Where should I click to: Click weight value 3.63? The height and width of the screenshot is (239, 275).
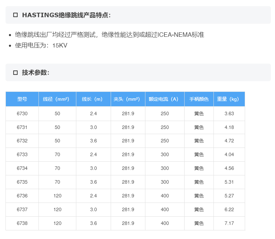pos(229,113)
